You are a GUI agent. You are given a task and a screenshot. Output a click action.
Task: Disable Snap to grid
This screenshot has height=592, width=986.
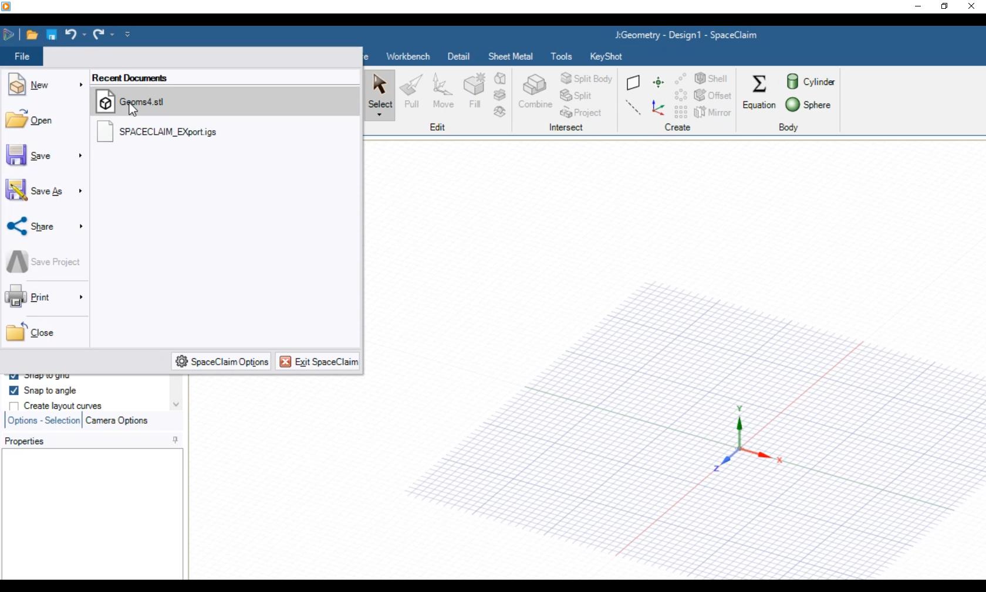point(14,376)
